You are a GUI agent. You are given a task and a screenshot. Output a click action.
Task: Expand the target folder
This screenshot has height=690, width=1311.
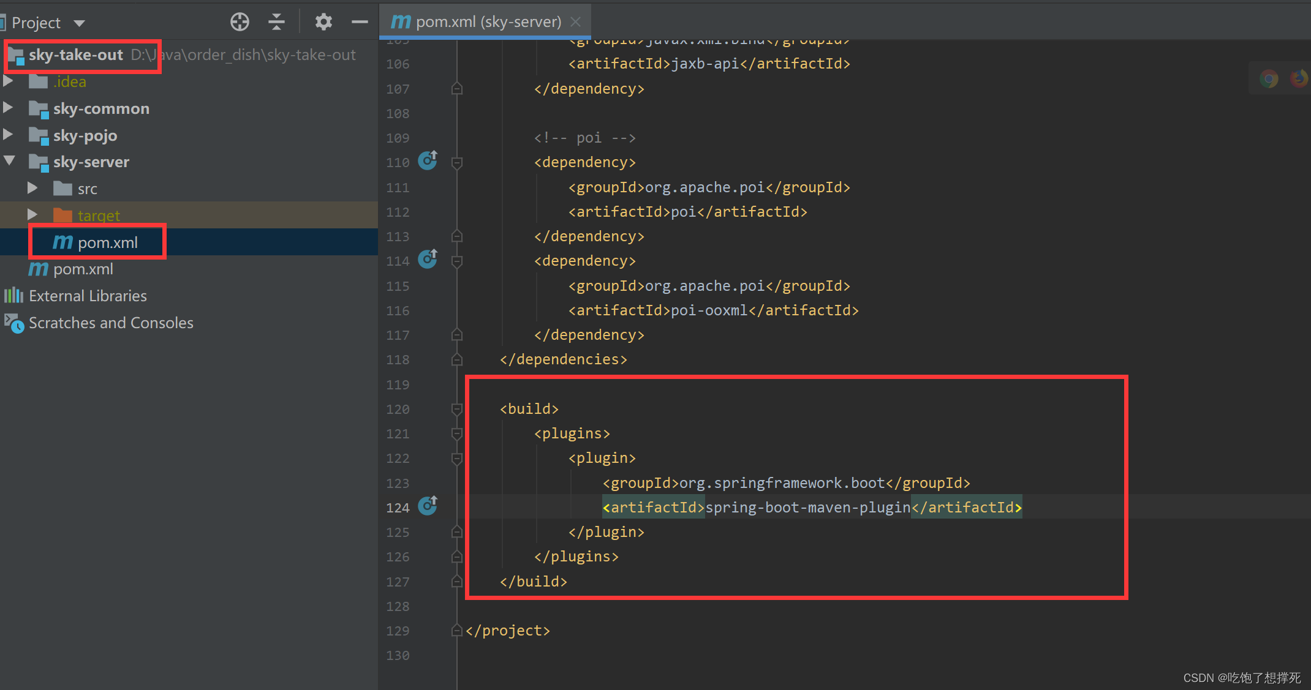pos(32,215)
